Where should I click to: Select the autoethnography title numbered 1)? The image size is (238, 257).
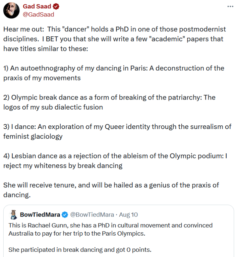pos(113,73)
